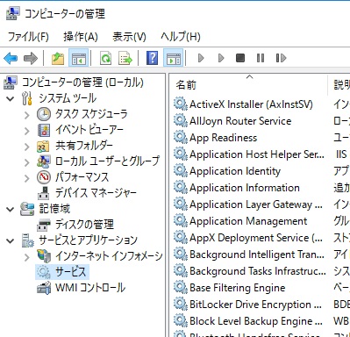
Task: Expand the タスク スケジューラ node
Action: tap(26, 115)
